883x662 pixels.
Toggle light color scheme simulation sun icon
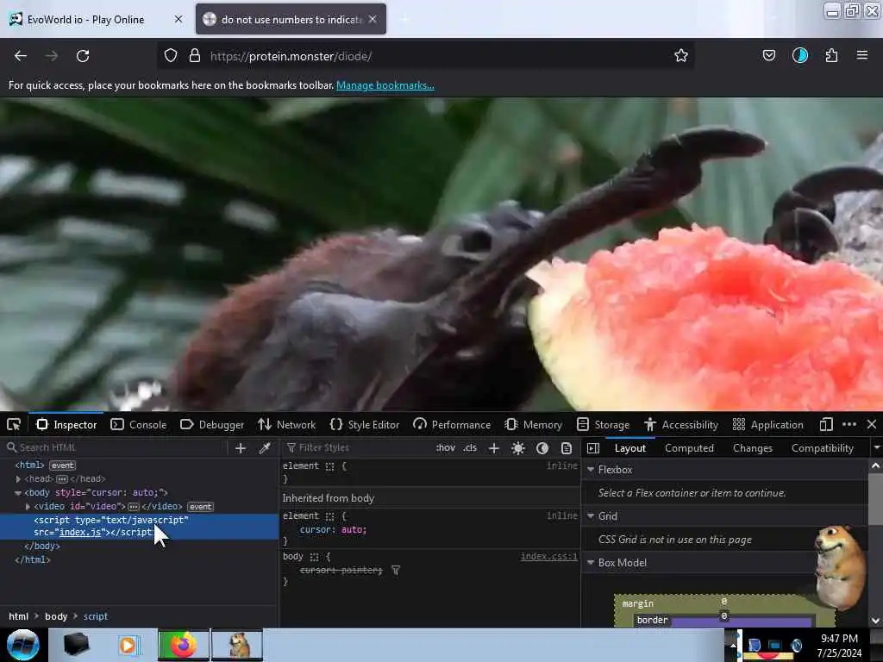pos(518,448)
